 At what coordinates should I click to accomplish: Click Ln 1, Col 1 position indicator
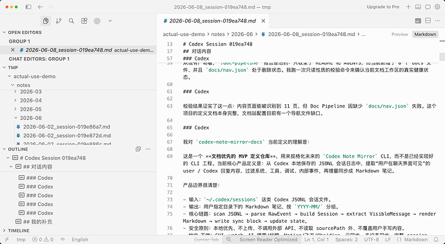click(317, 239)
